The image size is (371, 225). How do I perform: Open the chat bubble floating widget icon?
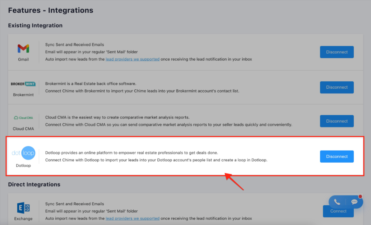tap(354, 202)
